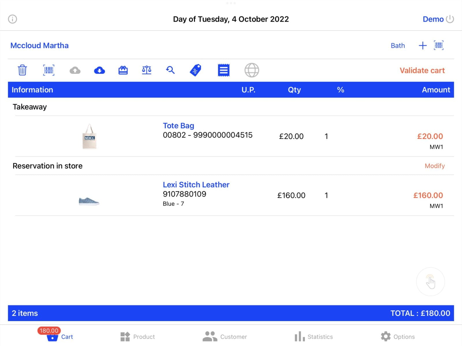The image size is (462, 346).
Task: Click the magnifier search-return icon
Action: pyautogui.click(x=170, y=70)
